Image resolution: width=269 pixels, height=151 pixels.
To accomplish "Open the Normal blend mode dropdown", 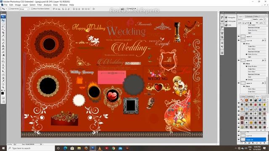I will pyautogui.click(x=245, y=19).
